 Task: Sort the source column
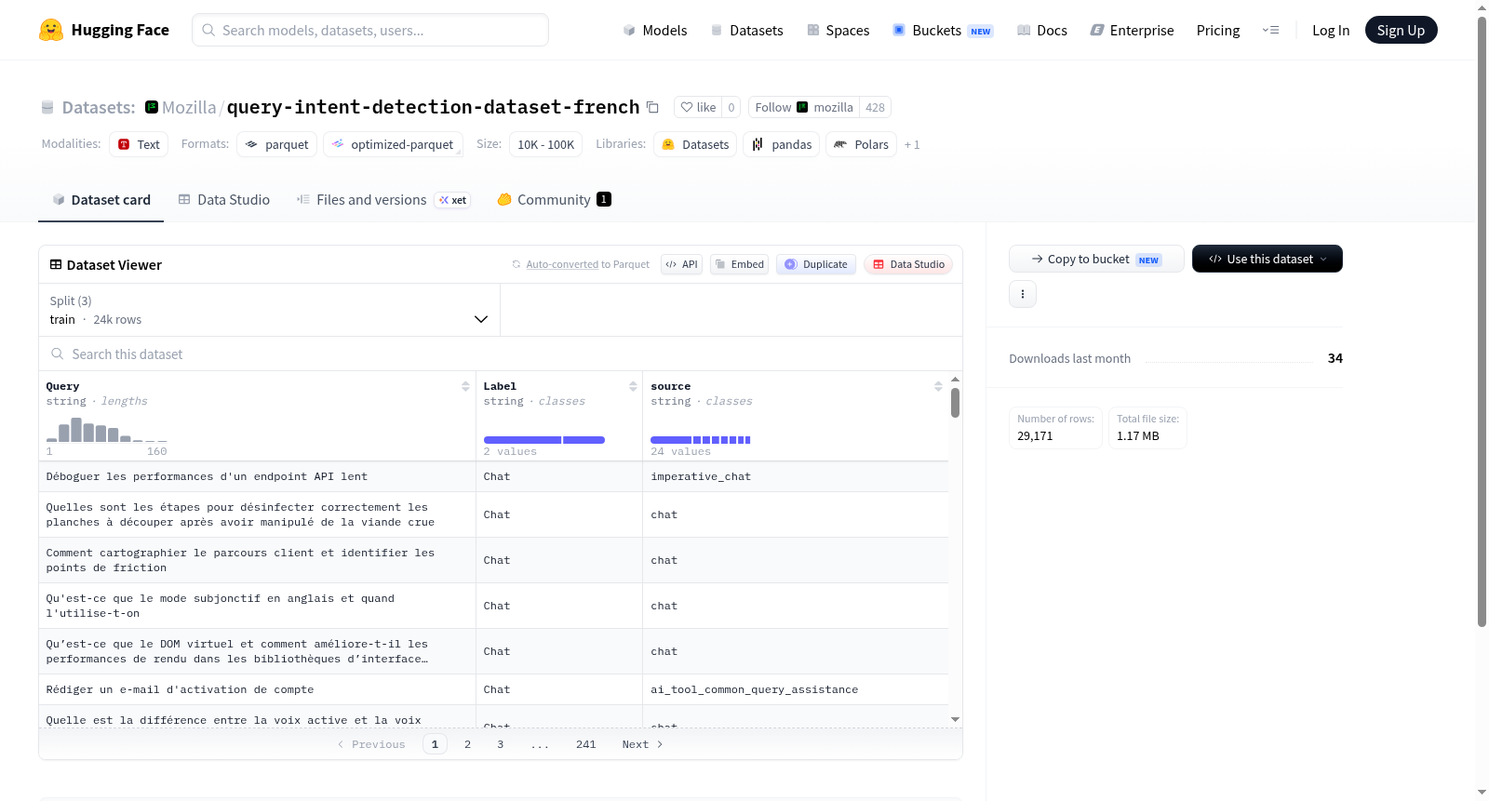(x=938, y=386)
